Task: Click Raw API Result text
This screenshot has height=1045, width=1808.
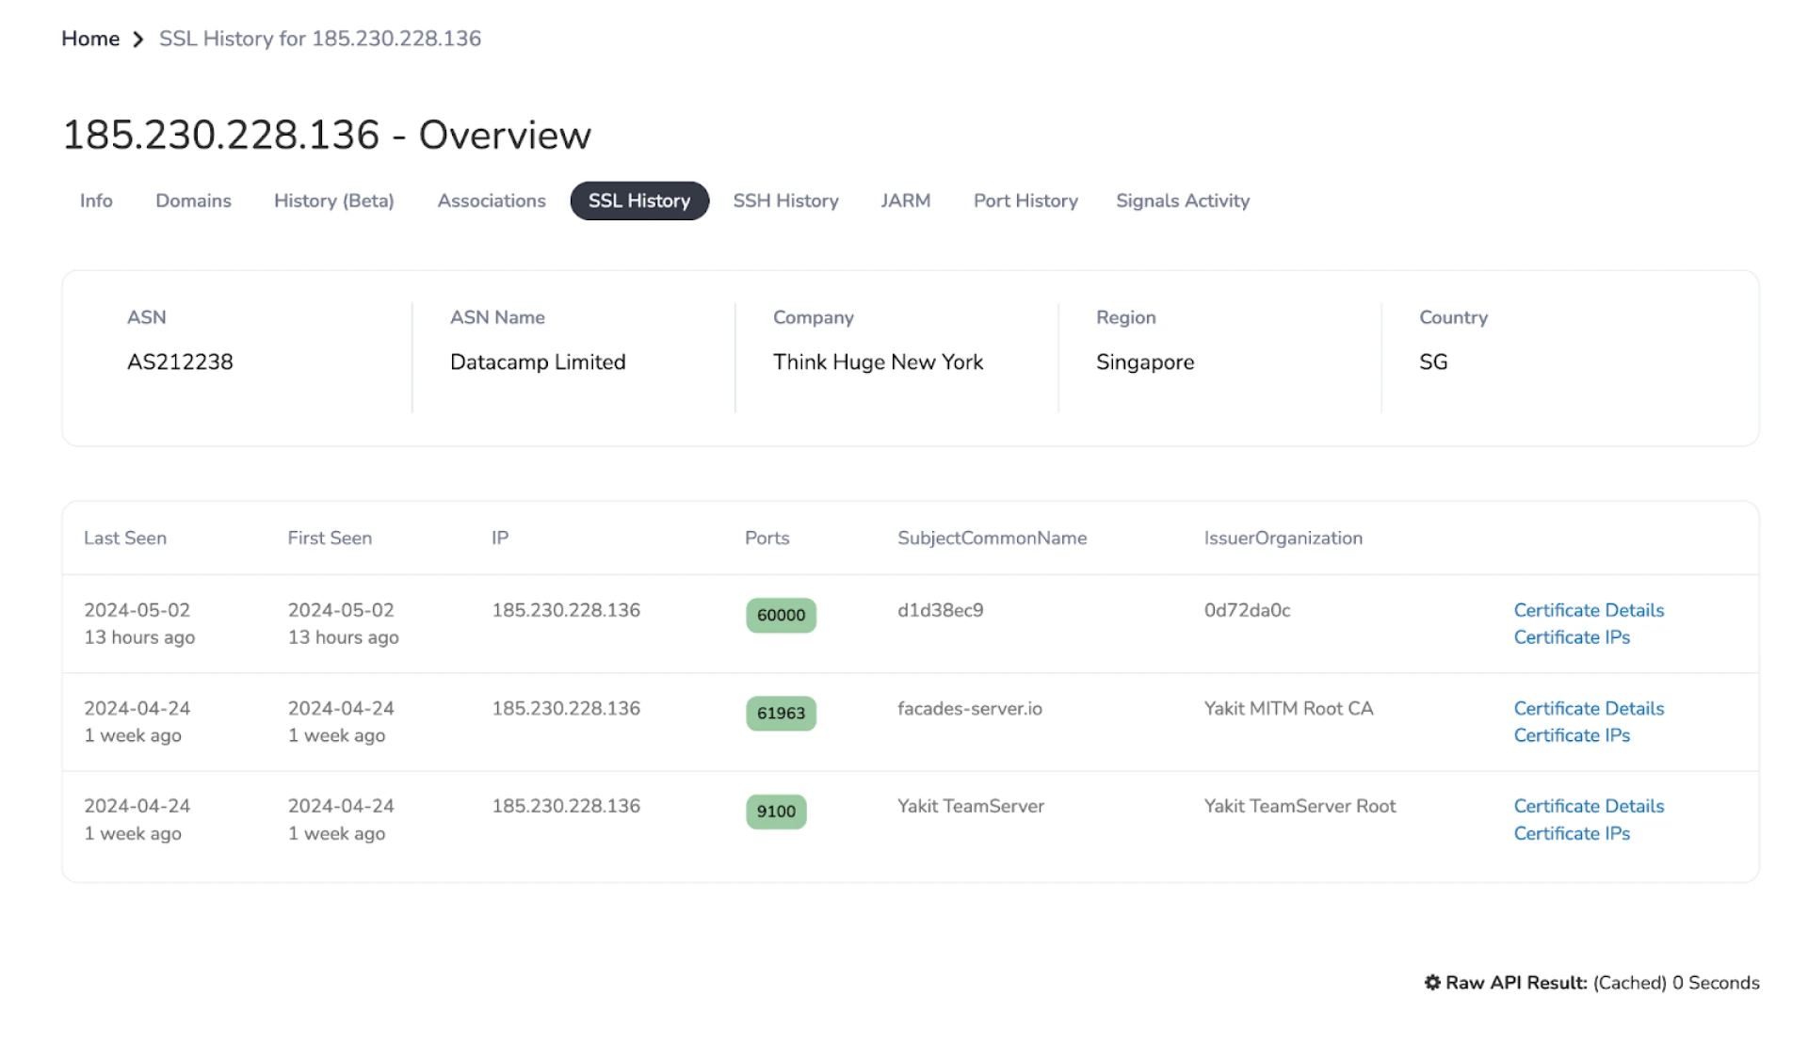Action: (1516, 982)
